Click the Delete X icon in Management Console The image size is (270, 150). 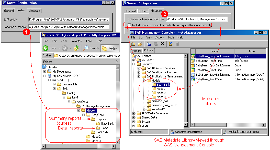tap(162, 44)
